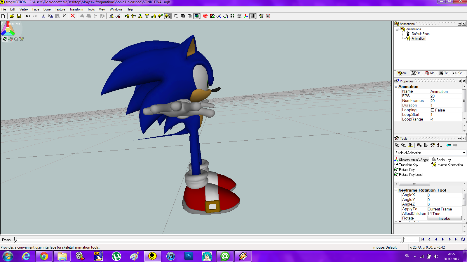Viewport: 467px width, 262px height.
Task: Toggle the grid display icon in toolbar
Action: click(253, 16)
